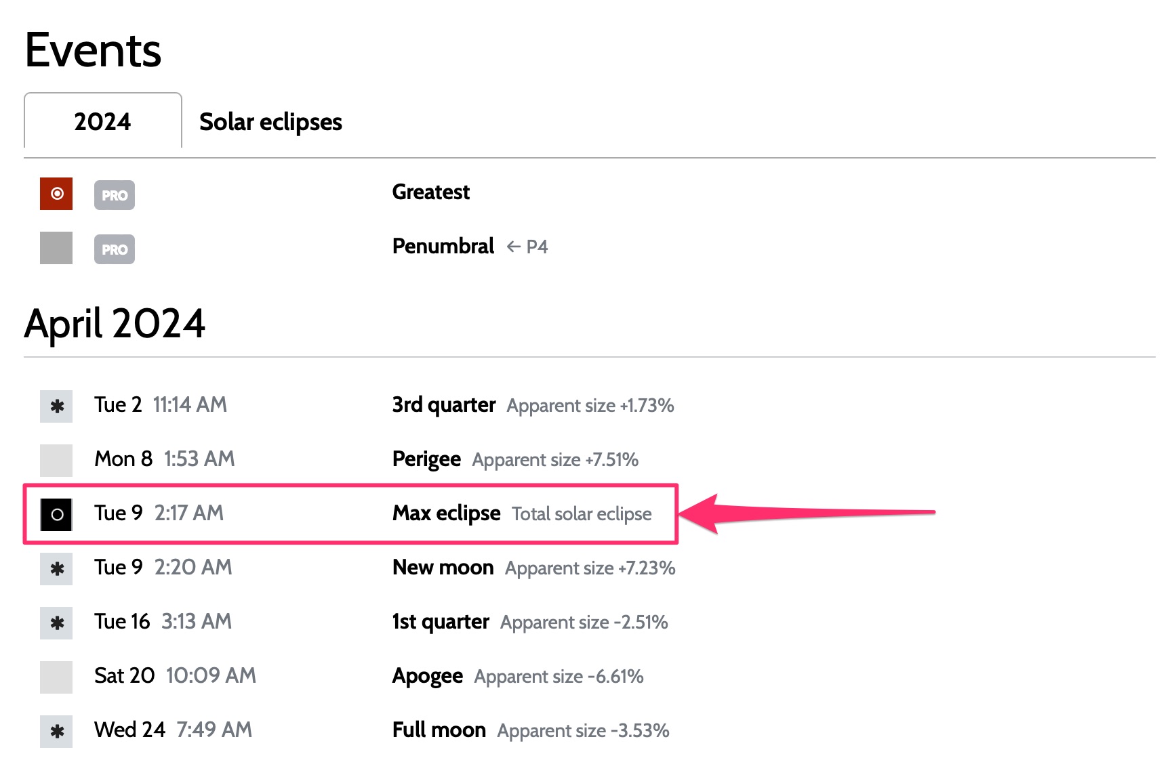Viewport: 1174px width, 779px height.
Task: Click the Tue 9 2:20 AM date
Action: coord(163,567)
